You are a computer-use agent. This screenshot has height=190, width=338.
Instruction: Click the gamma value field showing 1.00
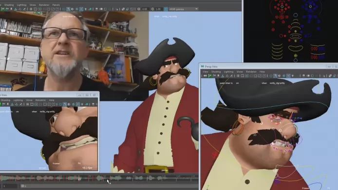coord(158,9)
